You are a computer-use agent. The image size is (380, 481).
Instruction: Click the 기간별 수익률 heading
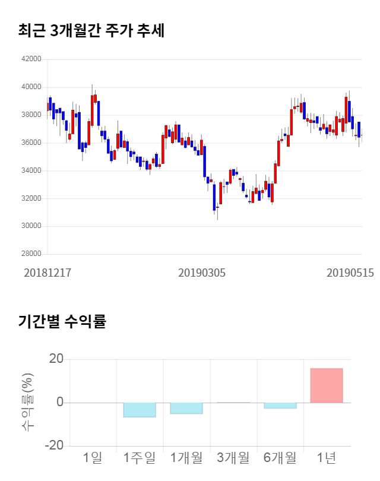[x=62, y=322]
